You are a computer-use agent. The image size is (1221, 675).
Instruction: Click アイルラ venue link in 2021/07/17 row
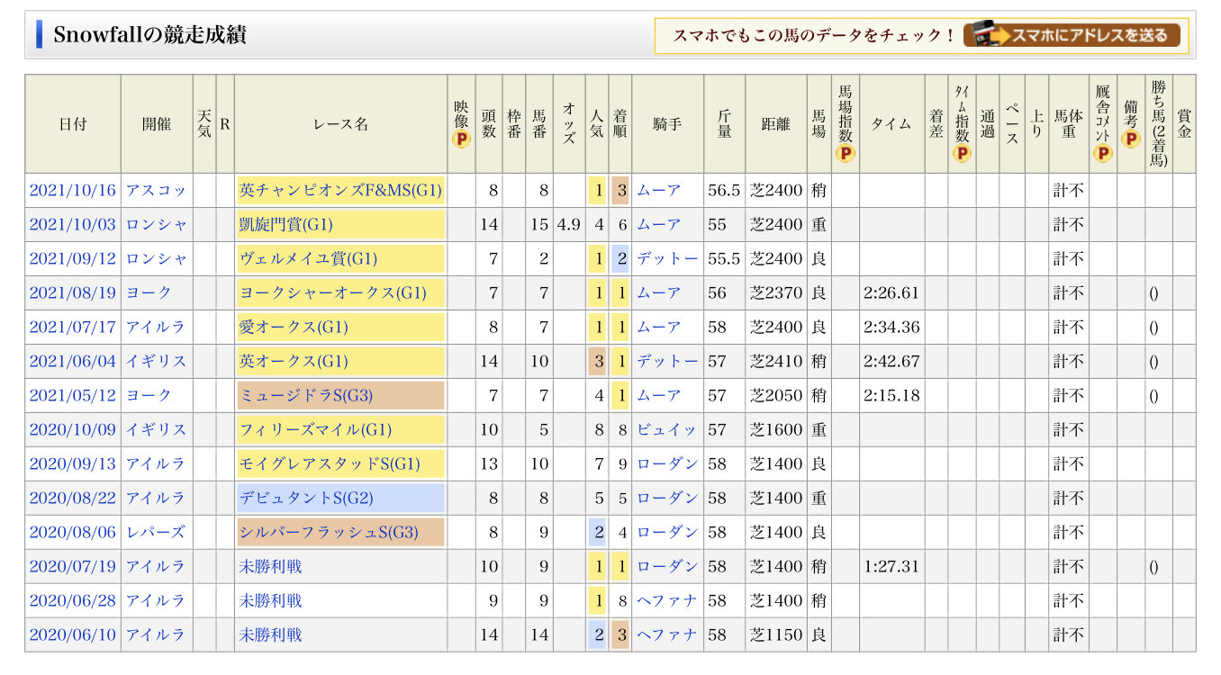pyautogui.click(x=155, y=328)
